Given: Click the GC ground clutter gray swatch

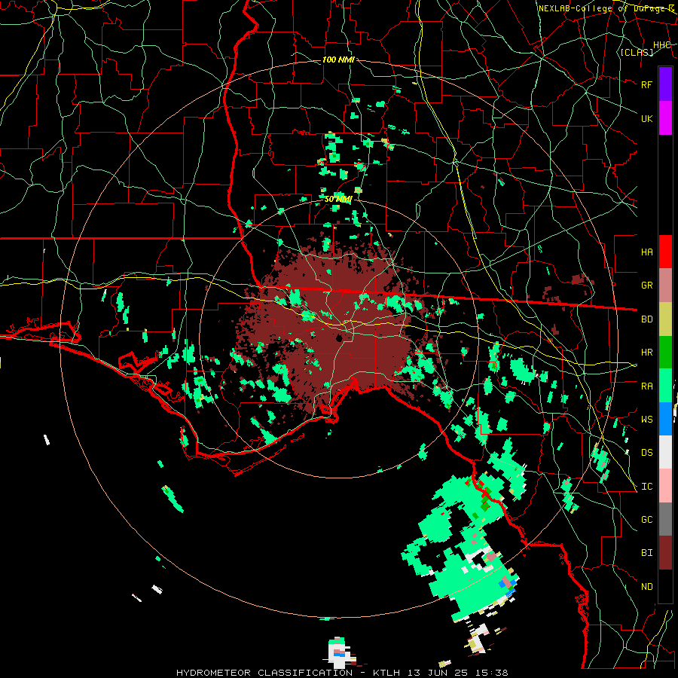Looking at the screenshot, I should point(665,519).
